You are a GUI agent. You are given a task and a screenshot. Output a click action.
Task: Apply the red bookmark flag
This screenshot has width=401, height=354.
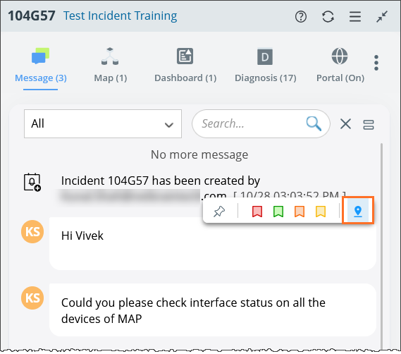point(257,212)
